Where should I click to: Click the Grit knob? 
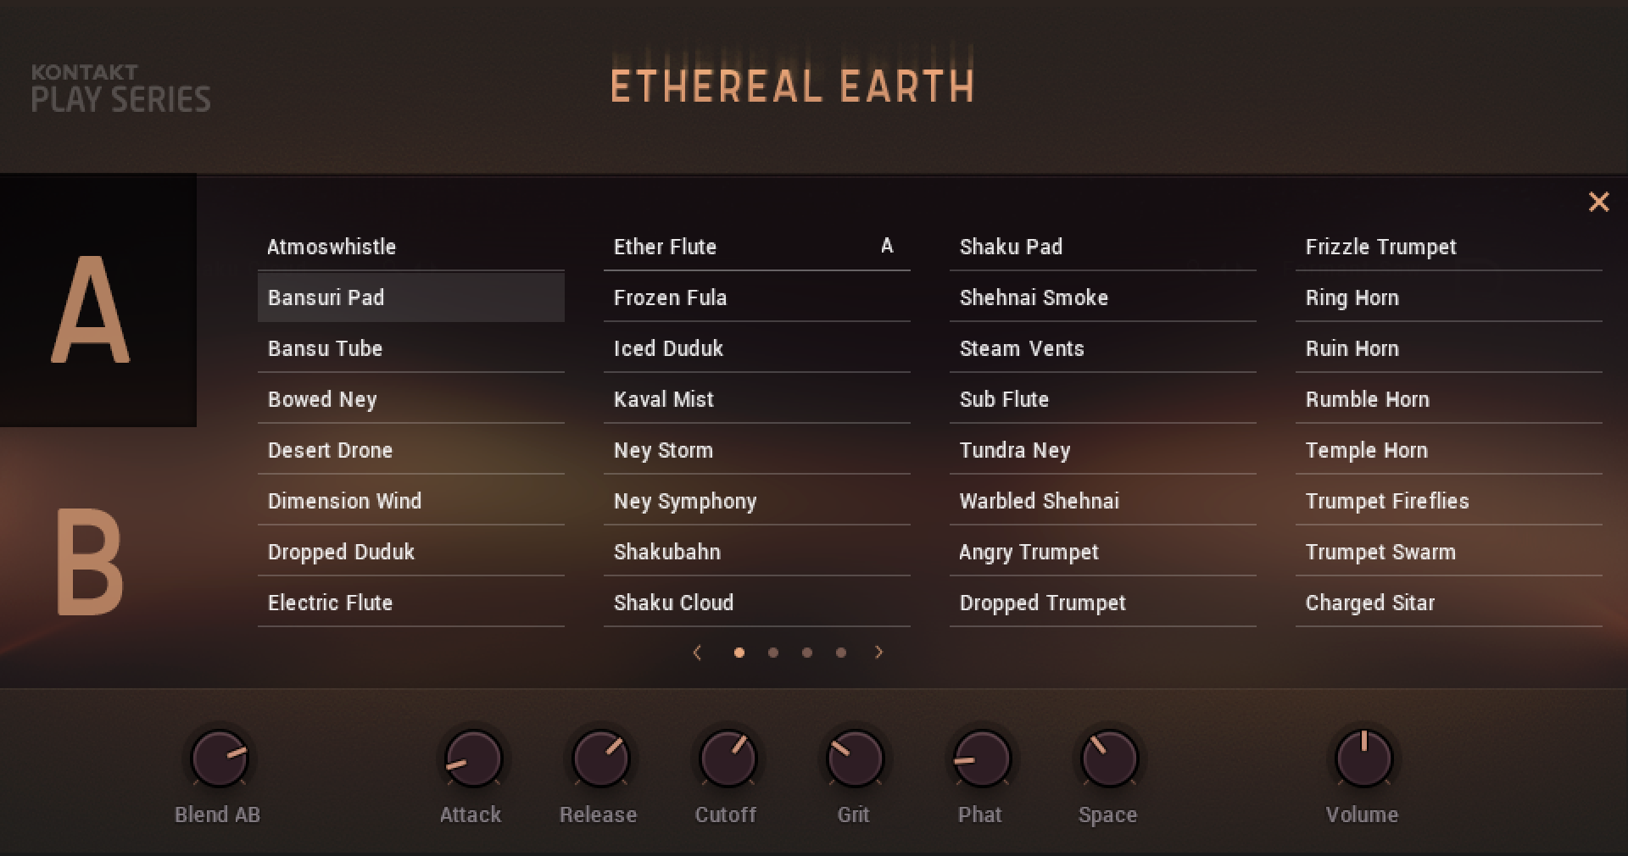click(x=855, y=759)
